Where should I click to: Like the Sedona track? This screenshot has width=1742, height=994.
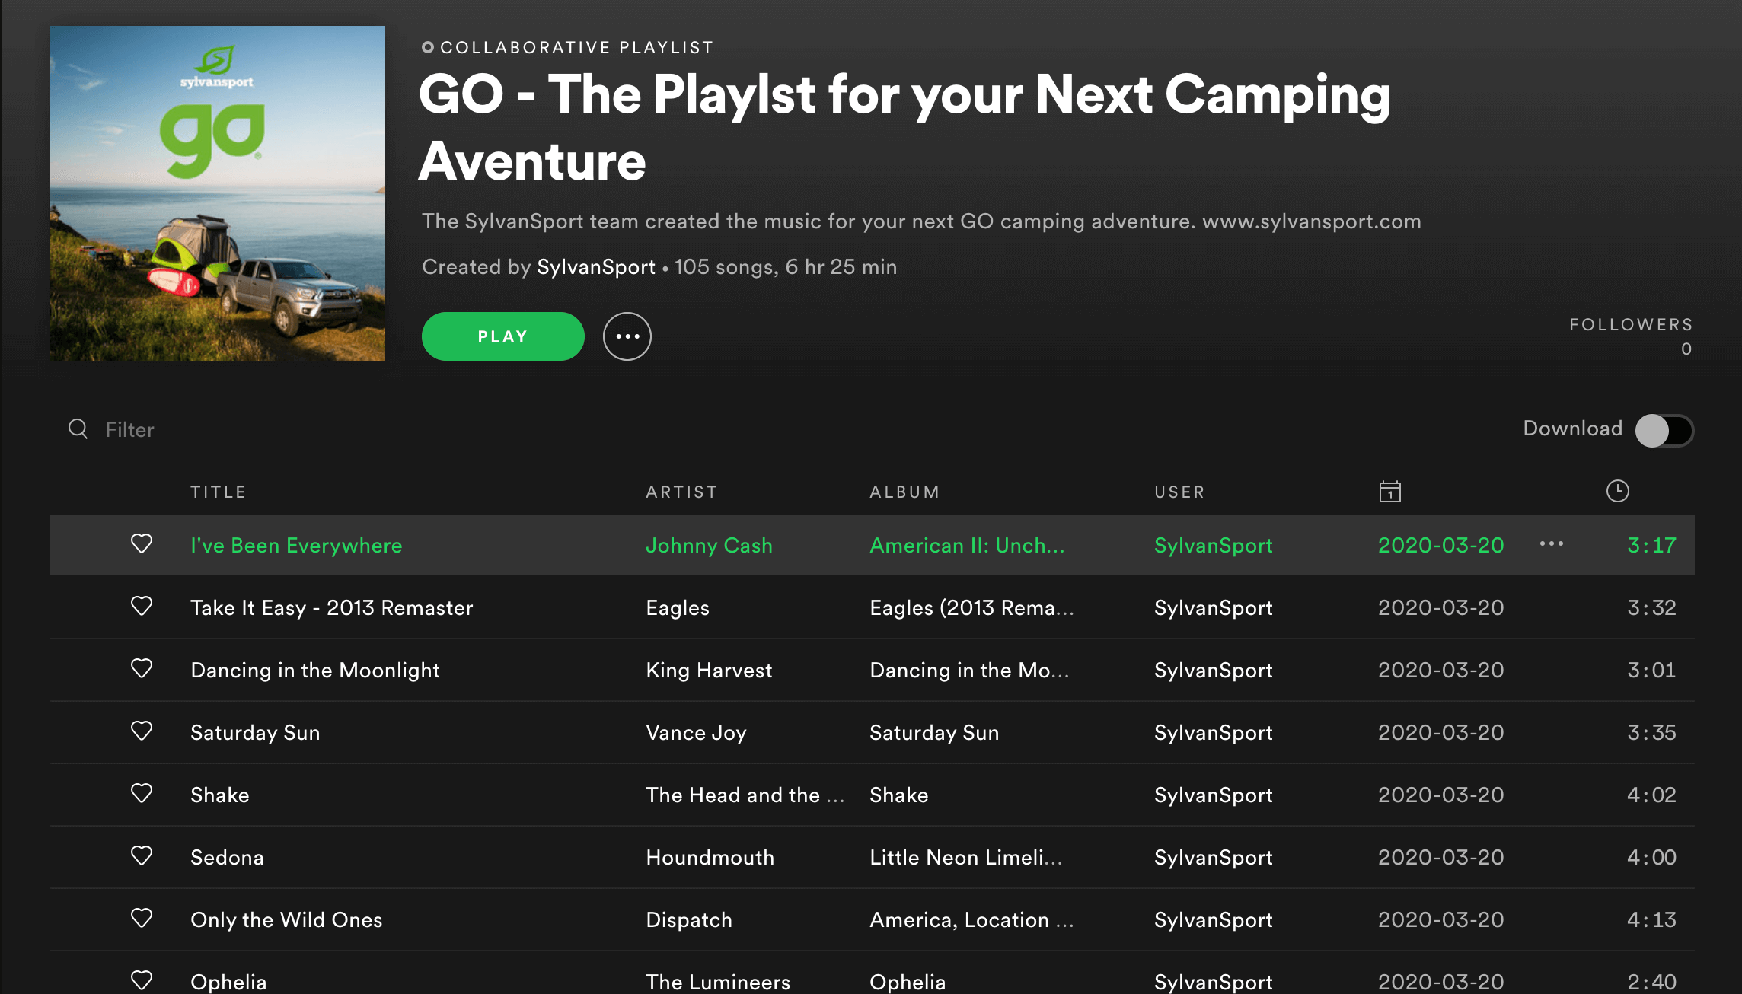tap(142, 856)
